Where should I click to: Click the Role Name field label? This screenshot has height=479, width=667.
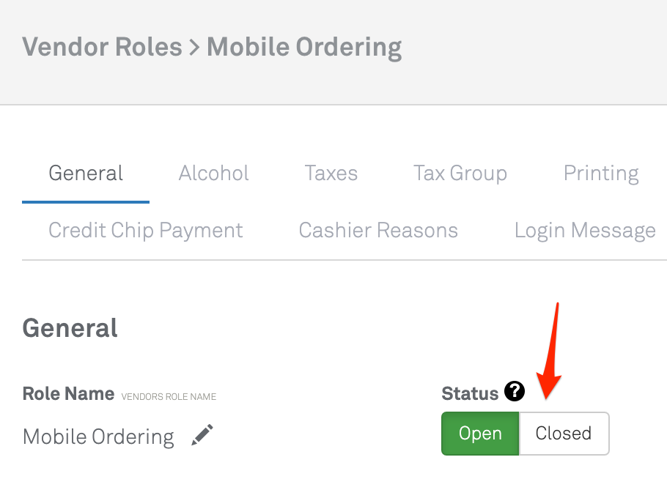click(x=68, y=394)
